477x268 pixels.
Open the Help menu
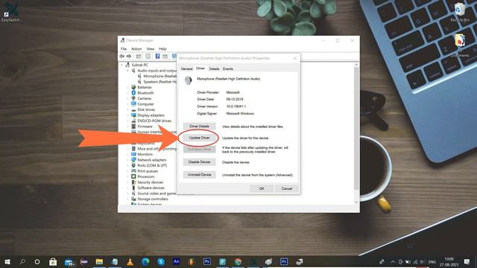(x=162, y=49)
